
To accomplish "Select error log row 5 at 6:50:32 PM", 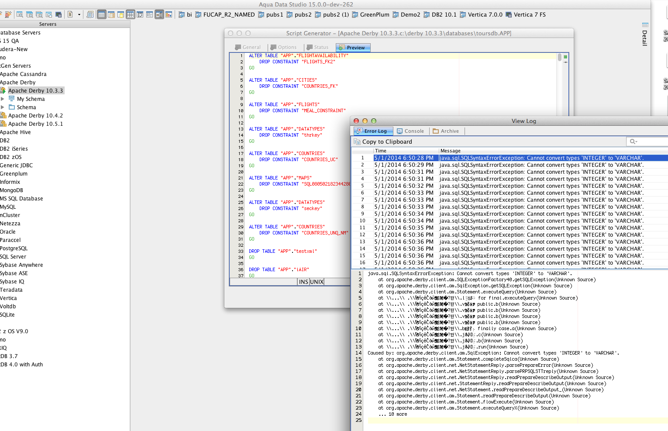I will click(510, 186).
